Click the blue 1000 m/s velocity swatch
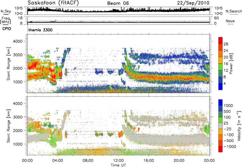This screenshot has height=167, width=242. [x=221, y=102]
